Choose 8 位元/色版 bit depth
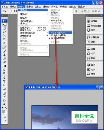Screen dimensions: 104x130 (60, 32)
